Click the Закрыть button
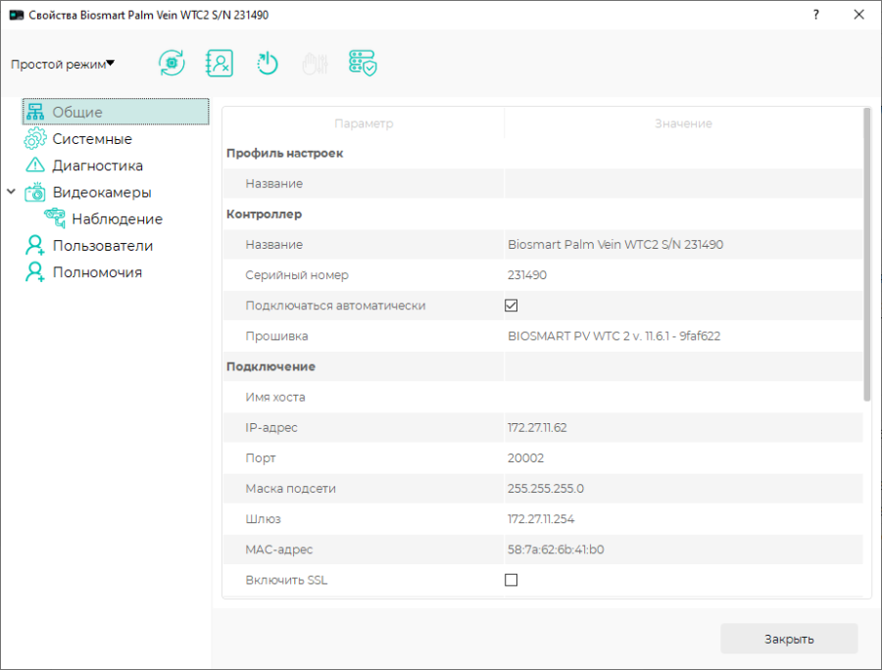Viewport: 882px width, 670px height. (789, 639)
